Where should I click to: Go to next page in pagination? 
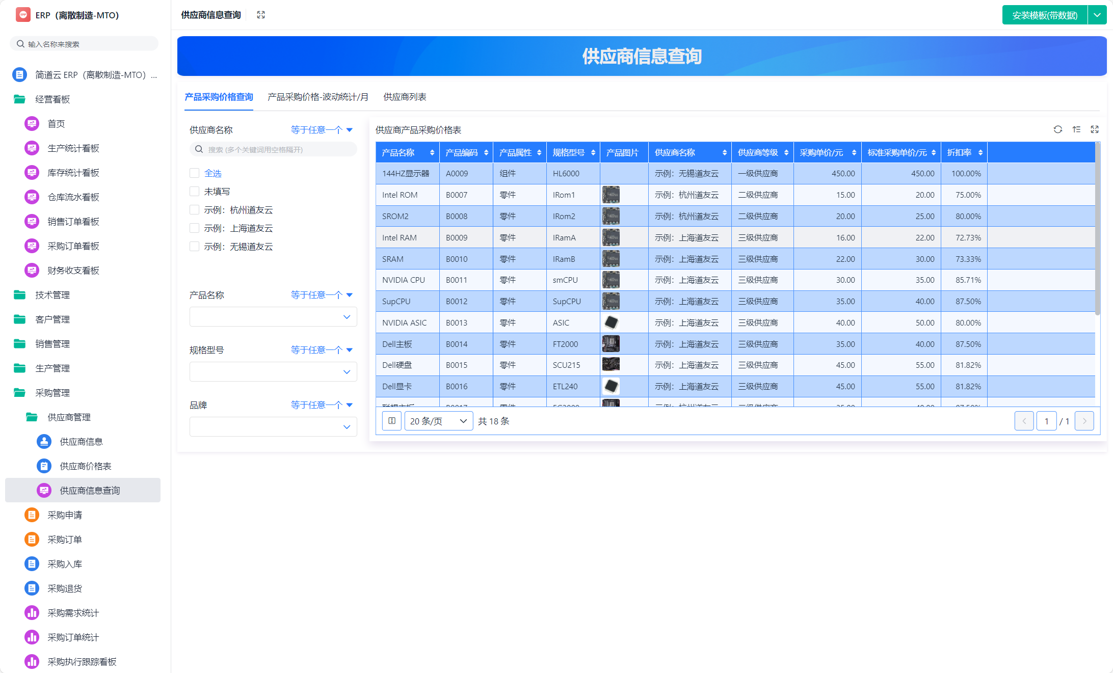pos(1084,421)
